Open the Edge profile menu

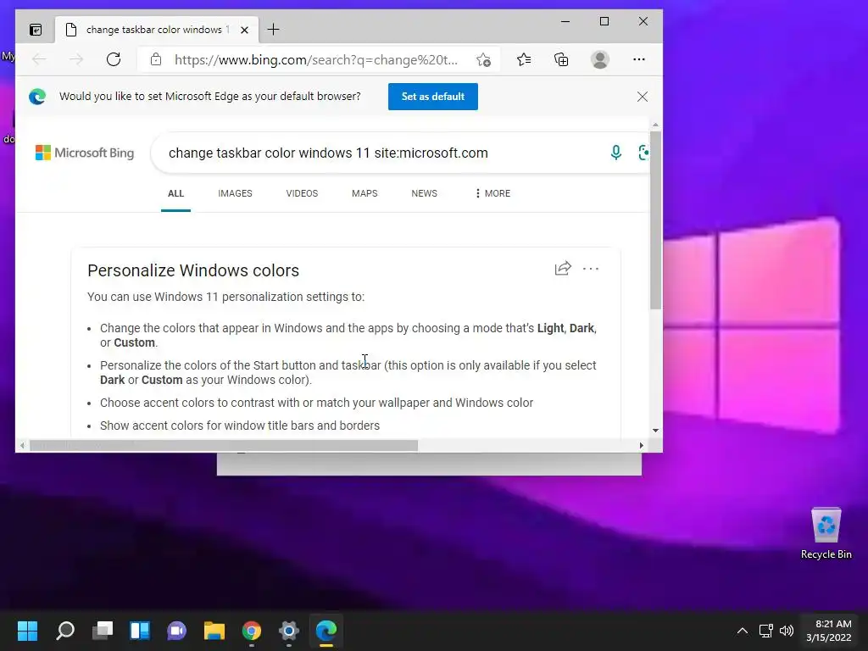click(x=600, y=60)
